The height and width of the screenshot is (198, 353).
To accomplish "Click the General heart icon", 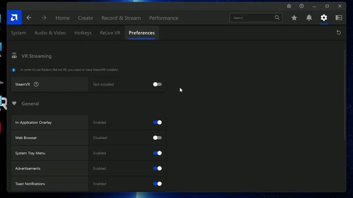I will (14, 103).
